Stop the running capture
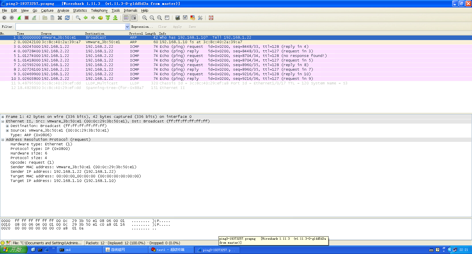472x254 pixels. [27, 18]
